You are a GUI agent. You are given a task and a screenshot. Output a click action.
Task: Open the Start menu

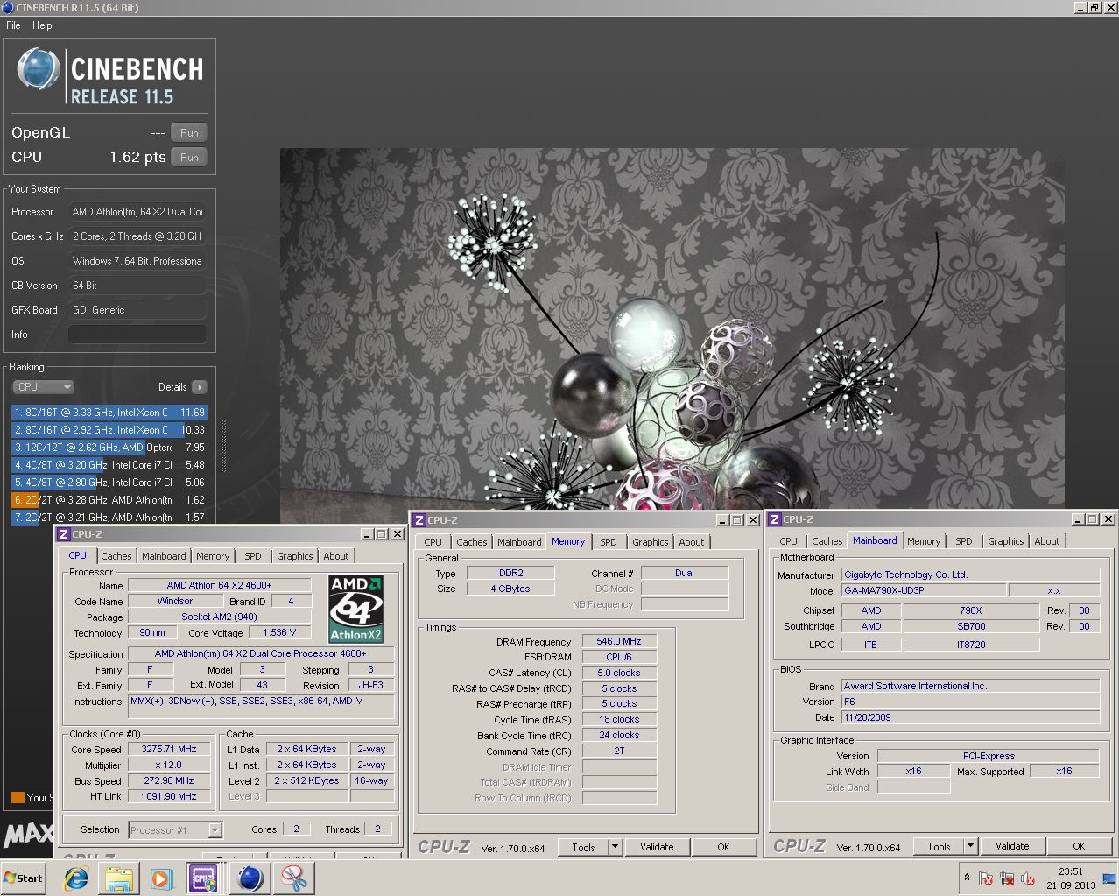24,878
